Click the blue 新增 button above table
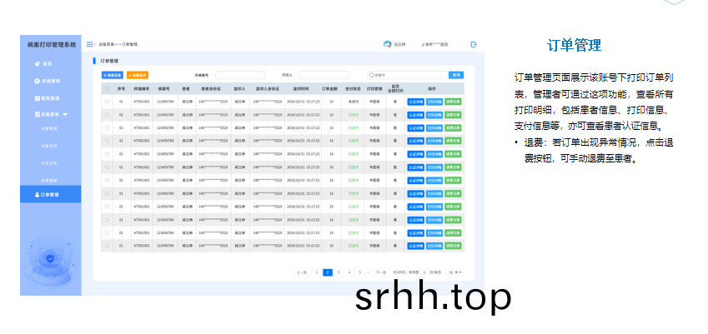The width and height of the screenshot is (708, 334). (113, 75)
